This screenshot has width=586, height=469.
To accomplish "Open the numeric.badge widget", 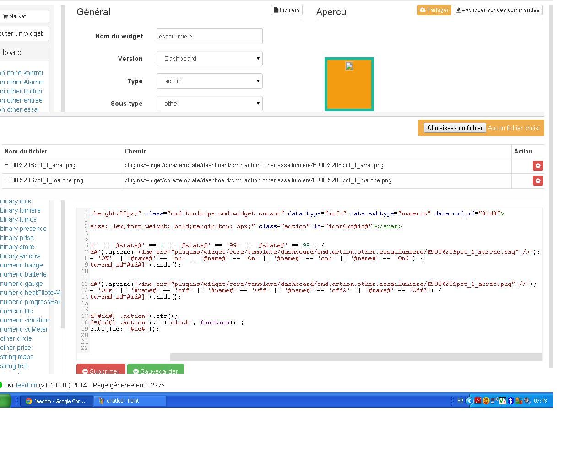I will point(22,265).
